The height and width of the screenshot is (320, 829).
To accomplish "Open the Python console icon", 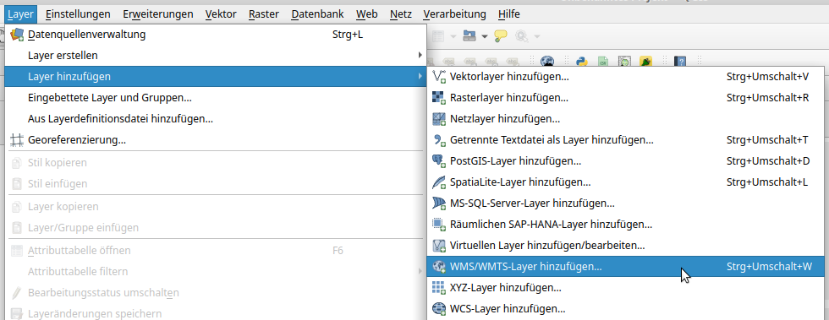I will [x=582, y=62].
